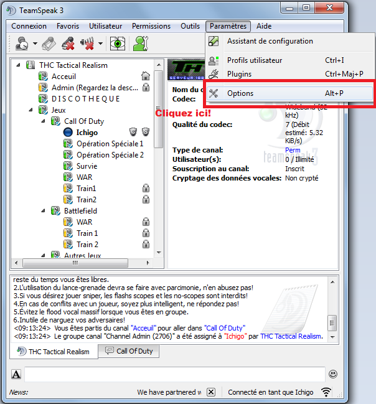This screenshot has height=404, width=376.
Task: Open the Utilisateur menu
Action: tap(105, 26)
